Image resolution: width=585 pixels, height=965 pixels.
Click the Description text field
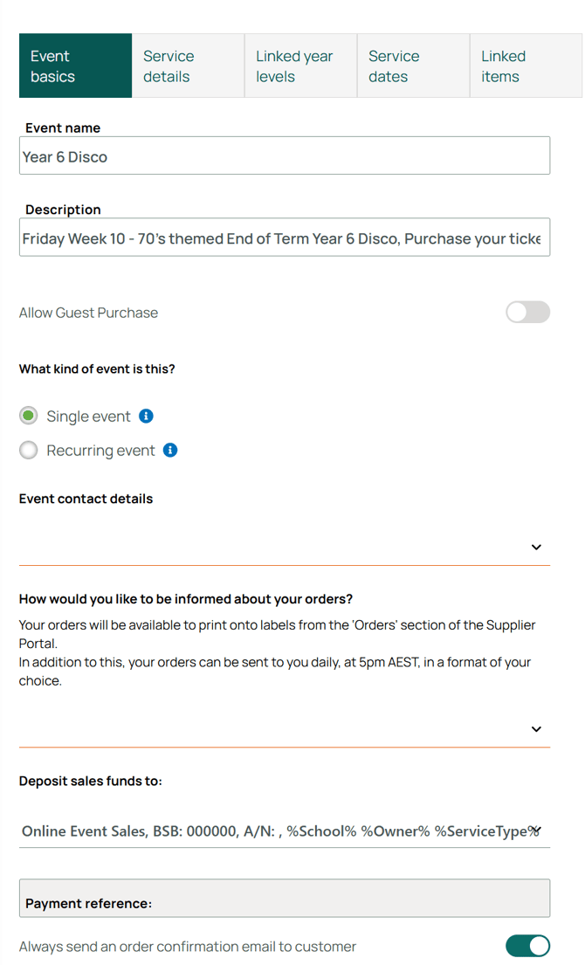(x=284, y=238)
